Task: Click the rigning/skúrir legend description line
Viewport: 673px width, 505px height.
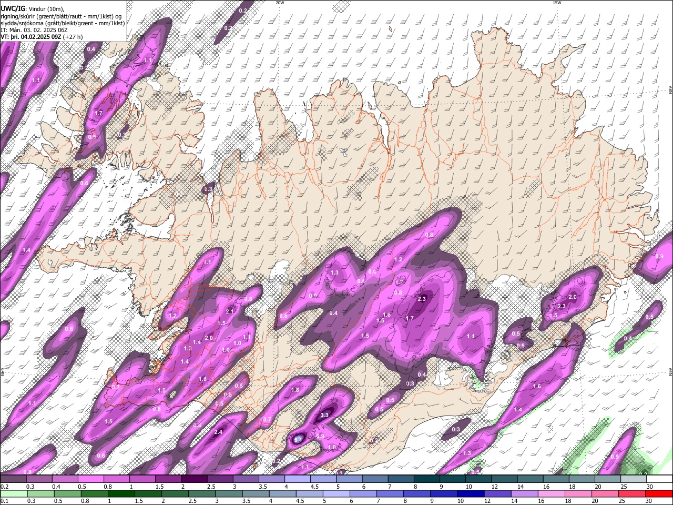Action: (x=62, y=16)
